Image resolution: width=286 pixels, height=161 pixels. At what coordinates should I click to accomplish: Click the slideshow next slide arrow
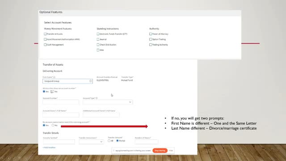(8, 158)
